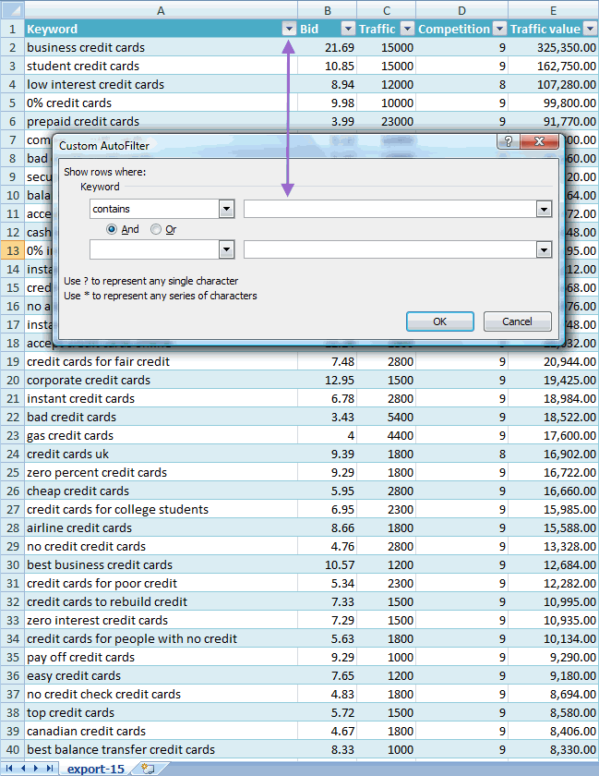This screenshot has width=599, height=776.
Task: Click cell 'credit cards for fair credit'
Action: tap(161, 362)
